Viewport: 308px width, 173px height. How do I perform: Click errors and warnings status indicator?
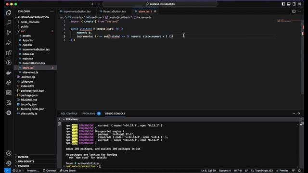coord(18,171)
